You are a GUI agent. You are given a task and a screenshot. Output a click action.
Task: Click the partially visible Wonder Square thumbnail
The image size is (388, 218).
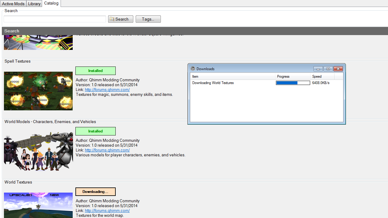[38, 42]
